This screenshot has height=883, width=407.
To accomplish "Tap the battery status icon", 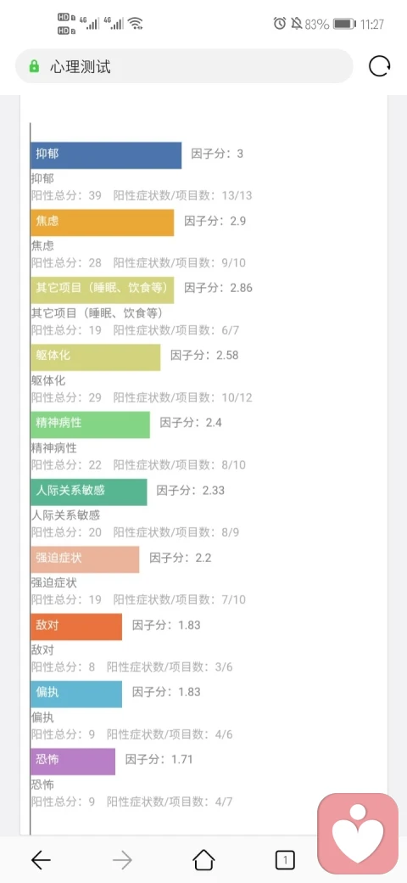I will pyautogui.click(x=344, y=25).
